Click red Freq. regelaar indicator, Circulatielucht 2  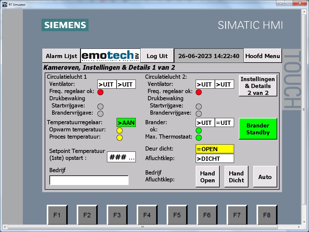(199, 92)
